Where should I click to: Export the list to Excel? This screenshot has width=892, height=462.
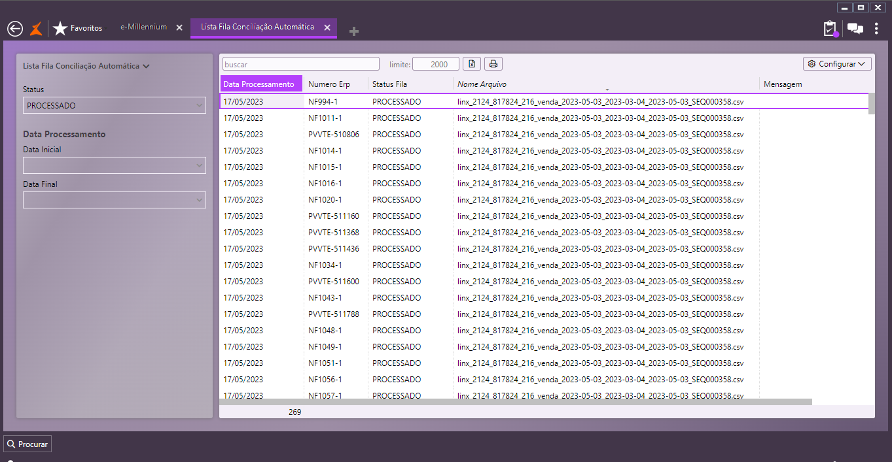[x=472, y=64]
